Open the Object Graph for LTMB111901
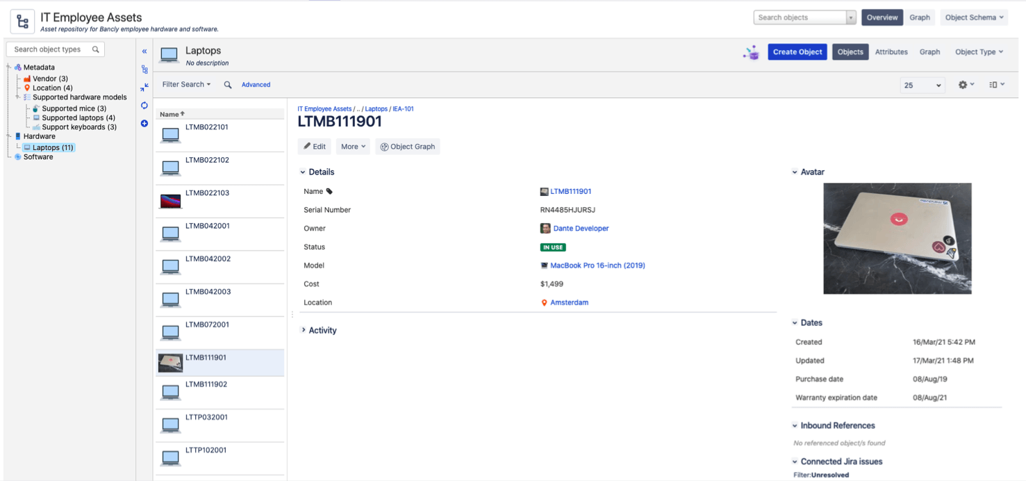The image size is (1026, 481). tap(408, 146)
